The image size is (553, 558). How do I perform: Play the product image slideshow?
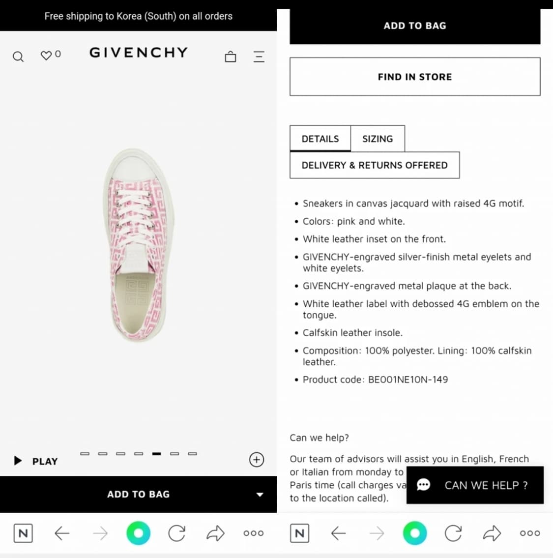click(36, 461)
